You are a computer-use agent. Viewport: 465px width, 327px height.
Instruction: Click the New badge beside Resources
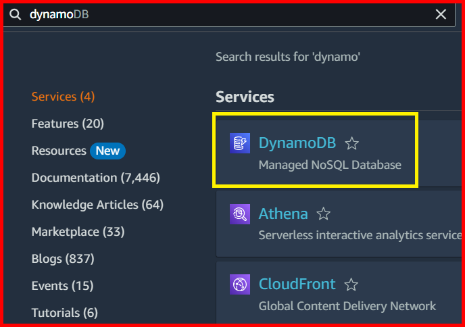107,151
